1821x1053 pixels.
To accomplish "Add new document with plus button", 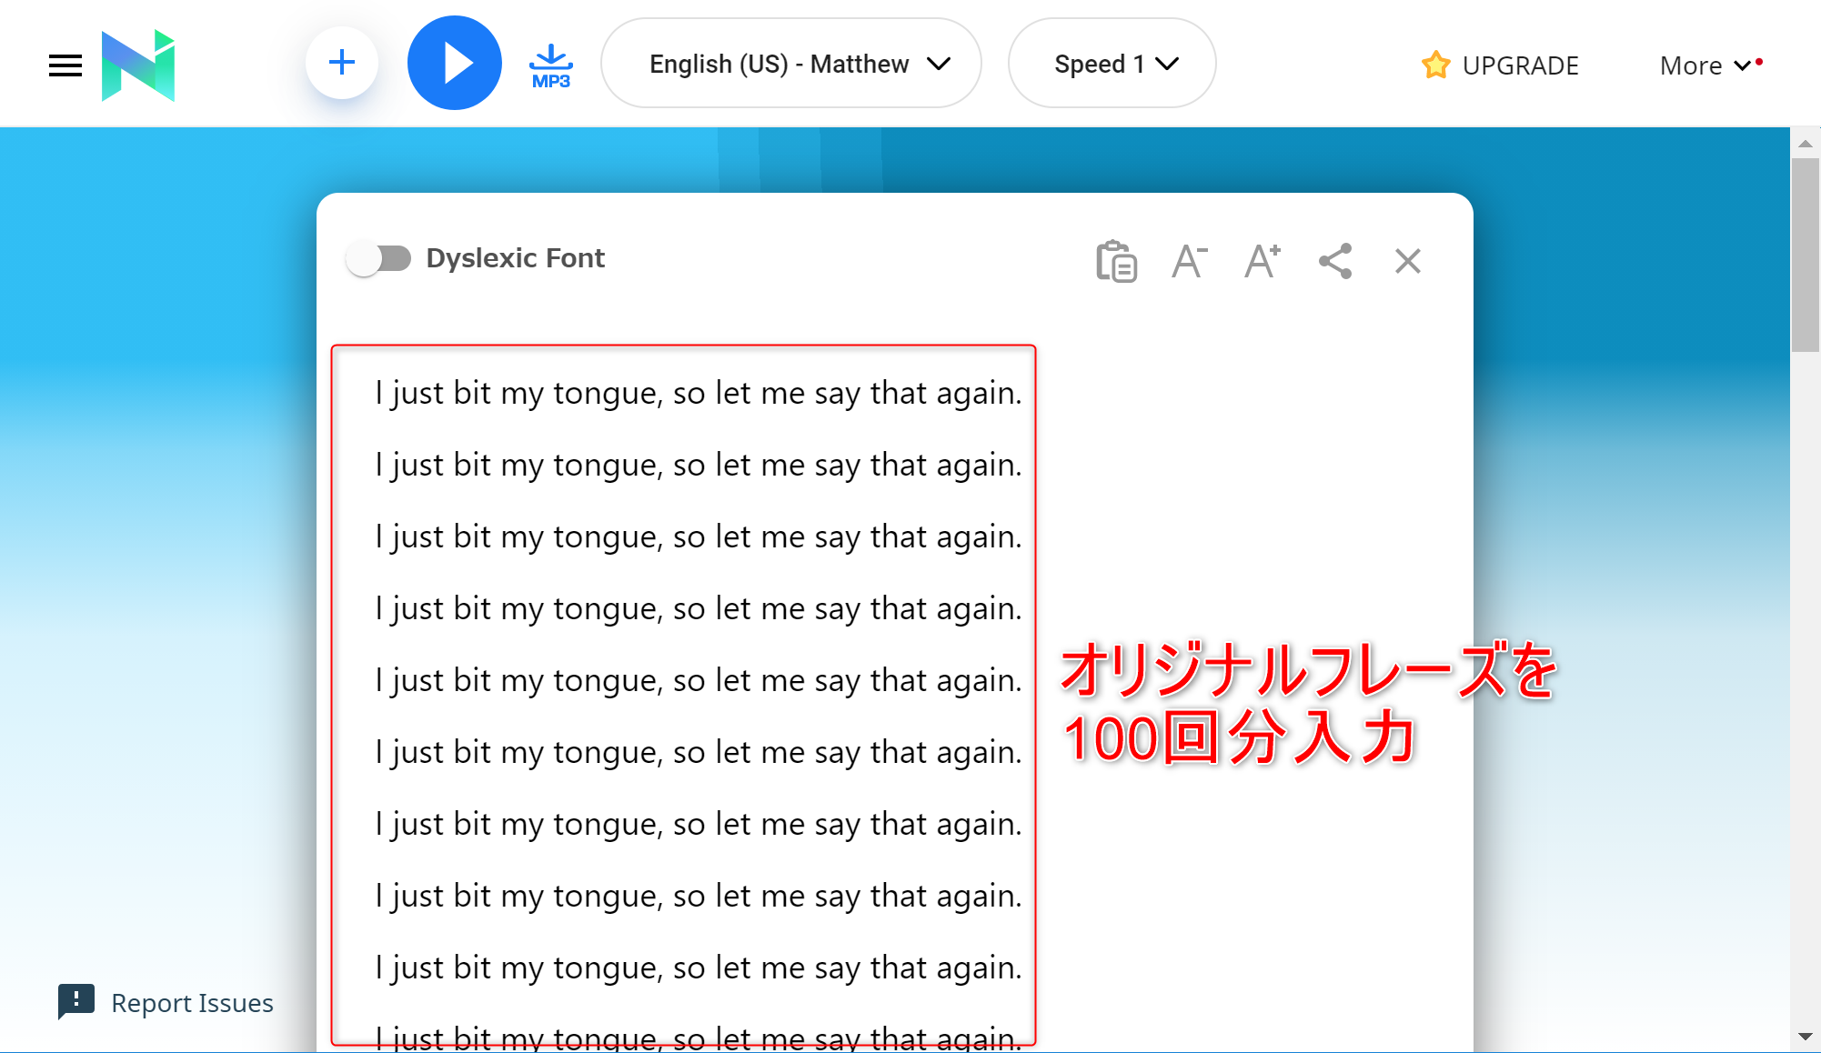I will pos(342,63).
